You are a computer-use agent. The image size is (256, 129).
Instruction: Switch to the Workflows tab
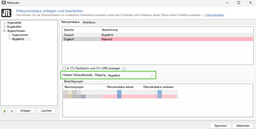pyautogui.click(x=89, y=22)
